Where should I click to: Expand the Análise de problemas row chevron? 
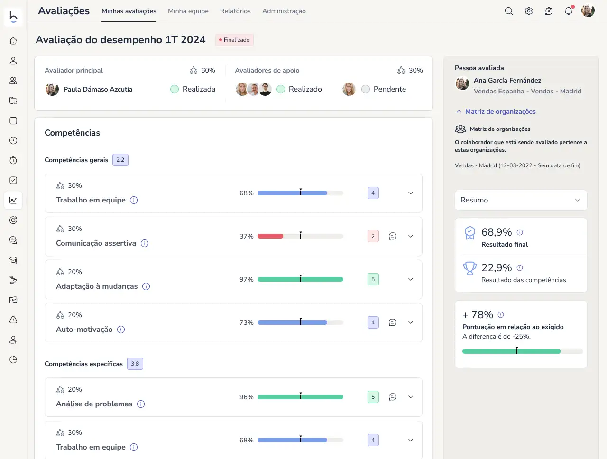coord(411,397)
